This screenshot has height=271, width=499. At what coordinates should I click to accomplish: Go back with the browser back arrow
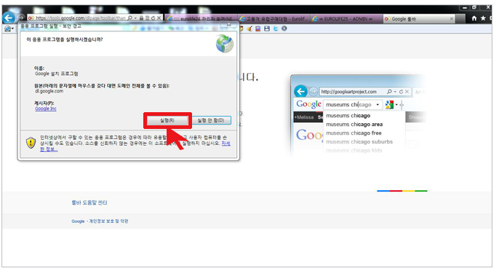click(x=9, y=17)
